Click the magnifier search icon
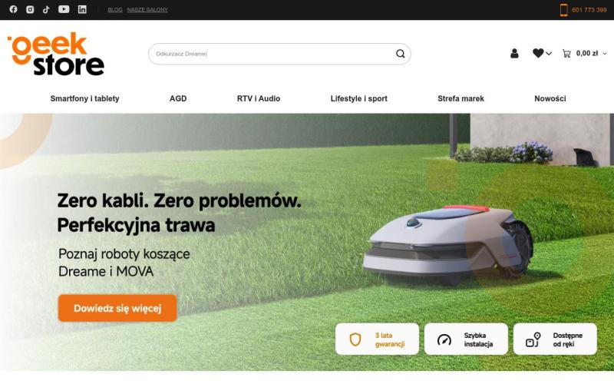 400,54
